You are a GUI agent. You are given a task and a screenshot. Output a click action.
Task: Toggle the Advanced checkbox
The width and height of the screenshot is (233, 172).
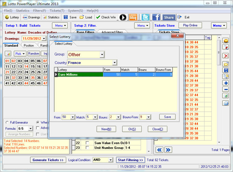38,128
